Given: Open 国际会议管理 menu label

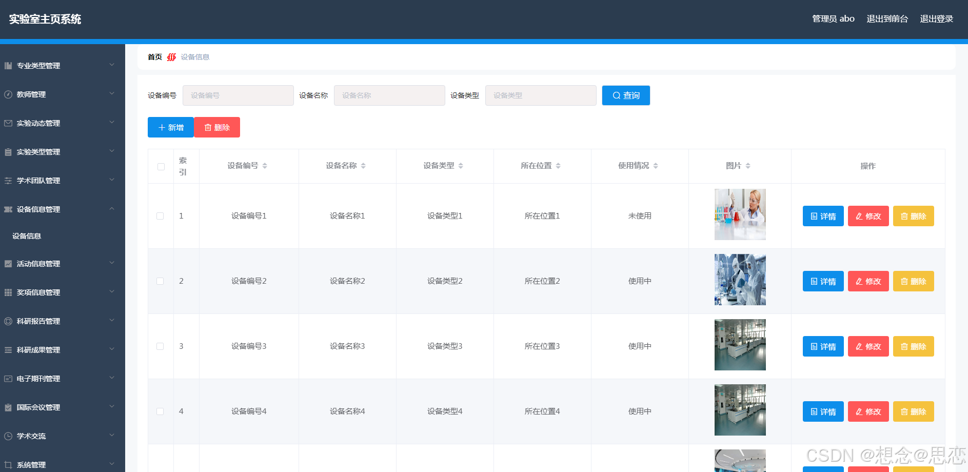Looking at the screenshot, I should pyautogui.click(x=38, y=407).
